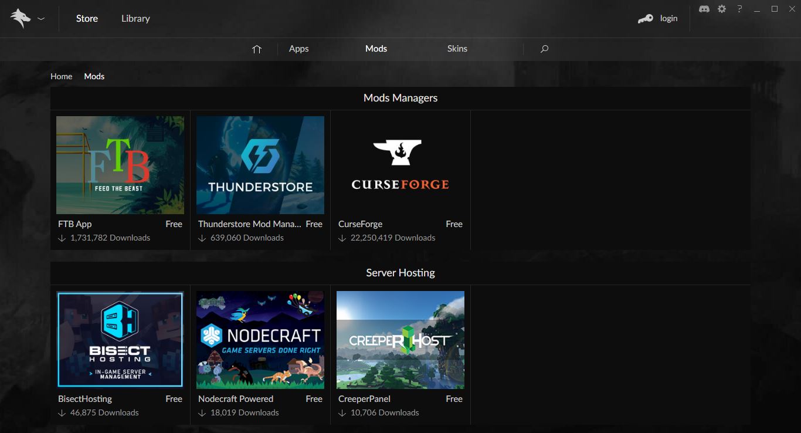
Task: Open the CreeperHost thumbnail image
Action: click(400, 340)
